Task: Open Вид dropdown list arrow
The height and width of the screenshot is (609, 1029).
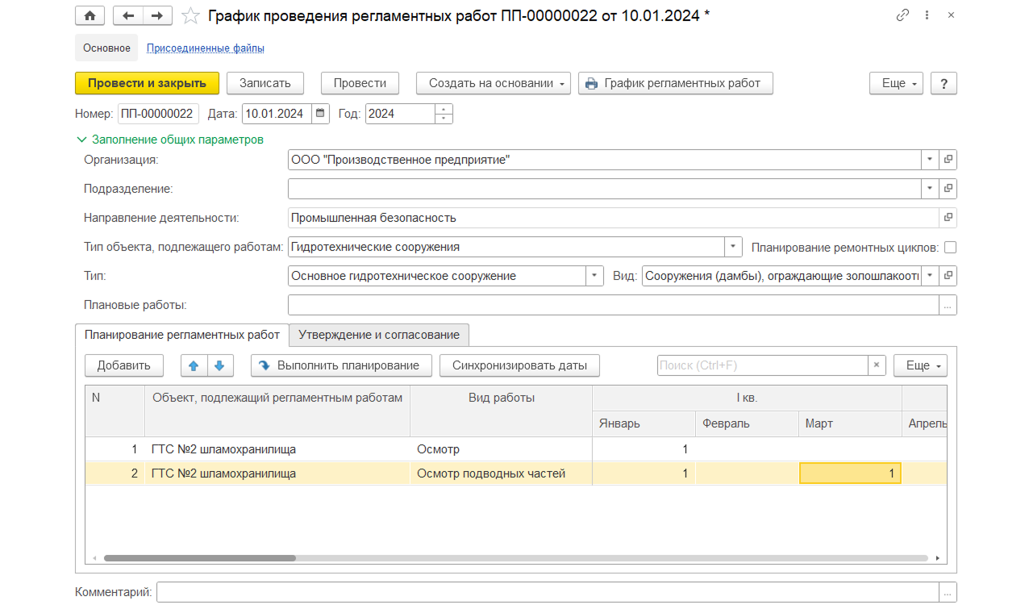Action: pyautogui.click(x=930, y=276)
